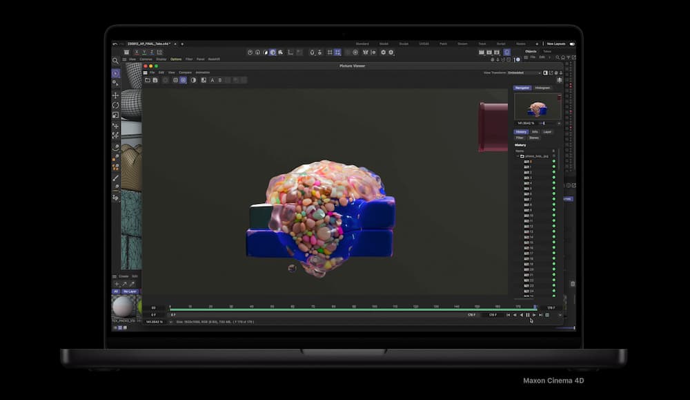Viewport: 690px width, 400px height.
Task: Toggle the Picture Viewer sidebar panel icon
Action: tap(546, 73)
